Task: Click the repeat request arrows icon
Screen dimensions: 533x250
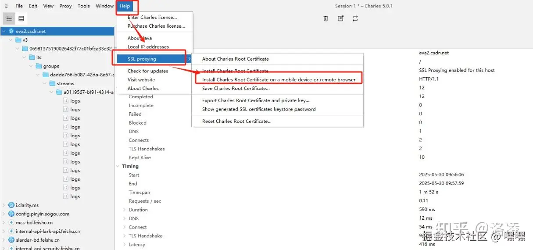Action: [355, 18]
